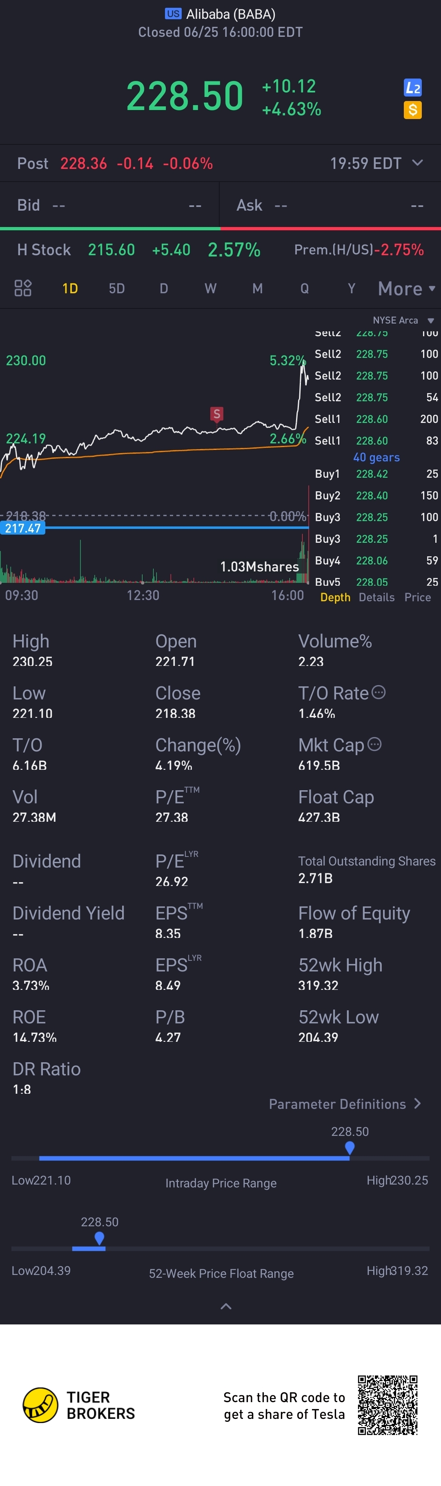Open the chart layout grid icon
This screenshot has height=1486, width=441.
pos(23,288)
